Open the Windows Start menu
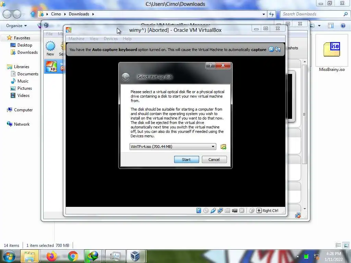Screen dimensions: 351x263 click(x=9, y=256)
